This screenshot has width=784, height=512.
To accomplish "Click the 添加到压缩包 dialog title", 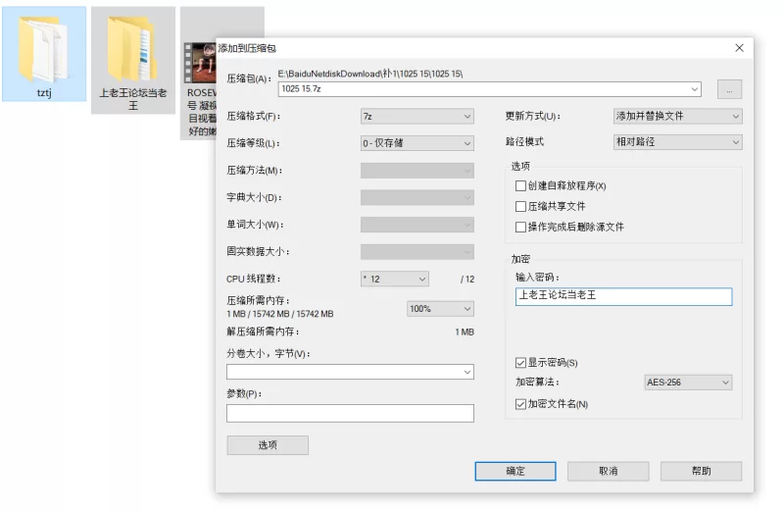I will 247,48.
